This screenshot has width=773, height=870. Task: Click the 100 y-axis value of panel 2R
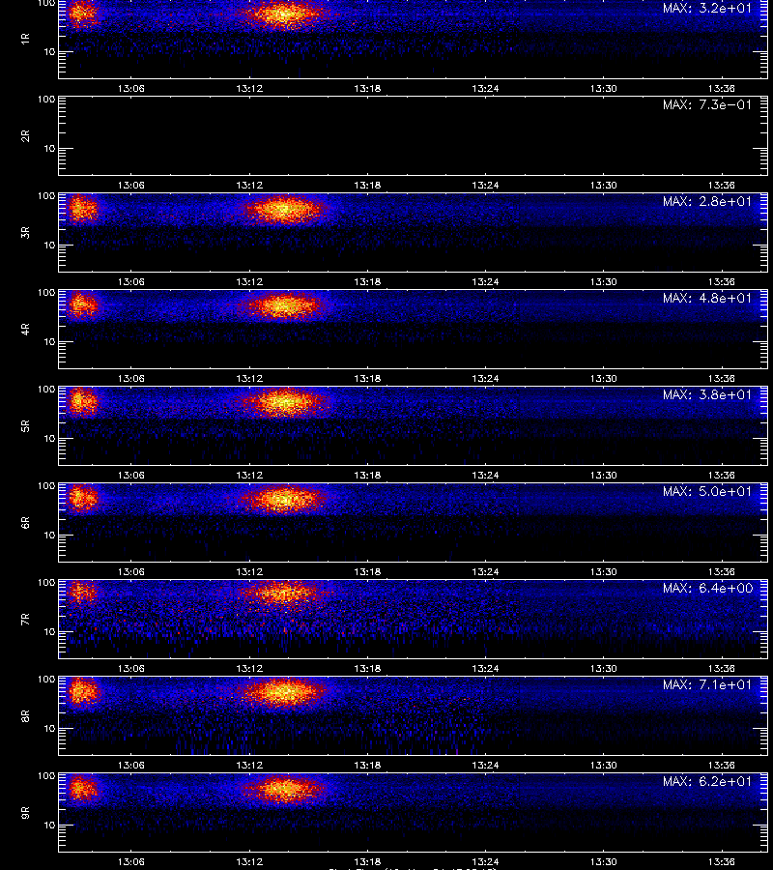coord(46,100)
